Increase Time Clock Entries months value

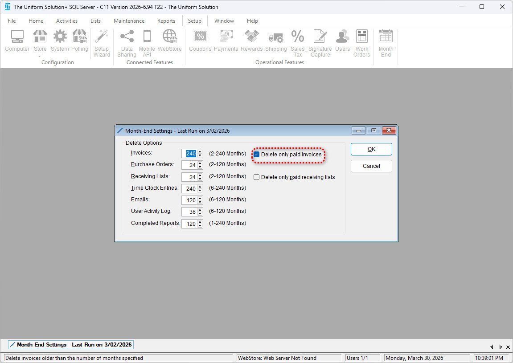tap(200, 187)
